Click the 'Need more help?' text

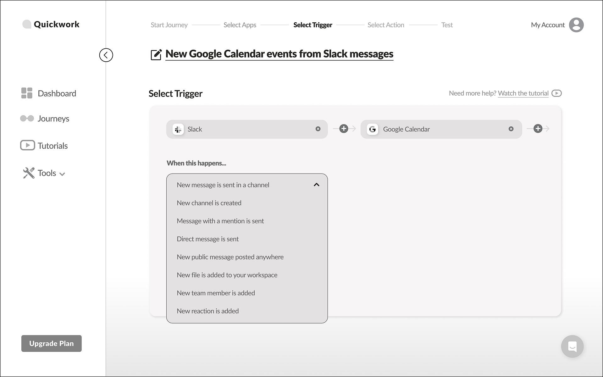(473, 93)
